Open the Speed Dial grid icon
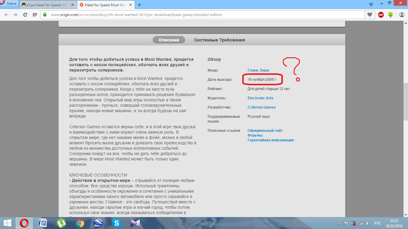This screenshot has width=408, height=229. (35, 15)
